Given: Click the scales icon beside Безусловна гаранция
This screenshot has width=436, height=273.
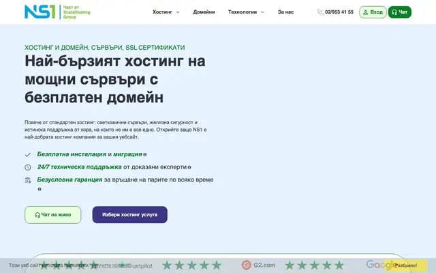Looking at the screenshot, I should [x=28, y=180].
